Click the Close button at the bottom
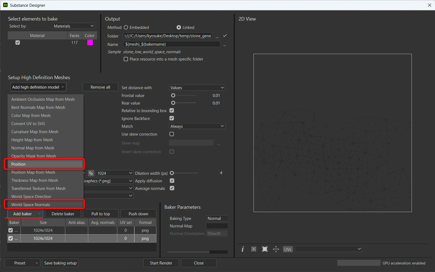Image resolution: width=435 pixels, height=272 pixels. click(199, 263)
